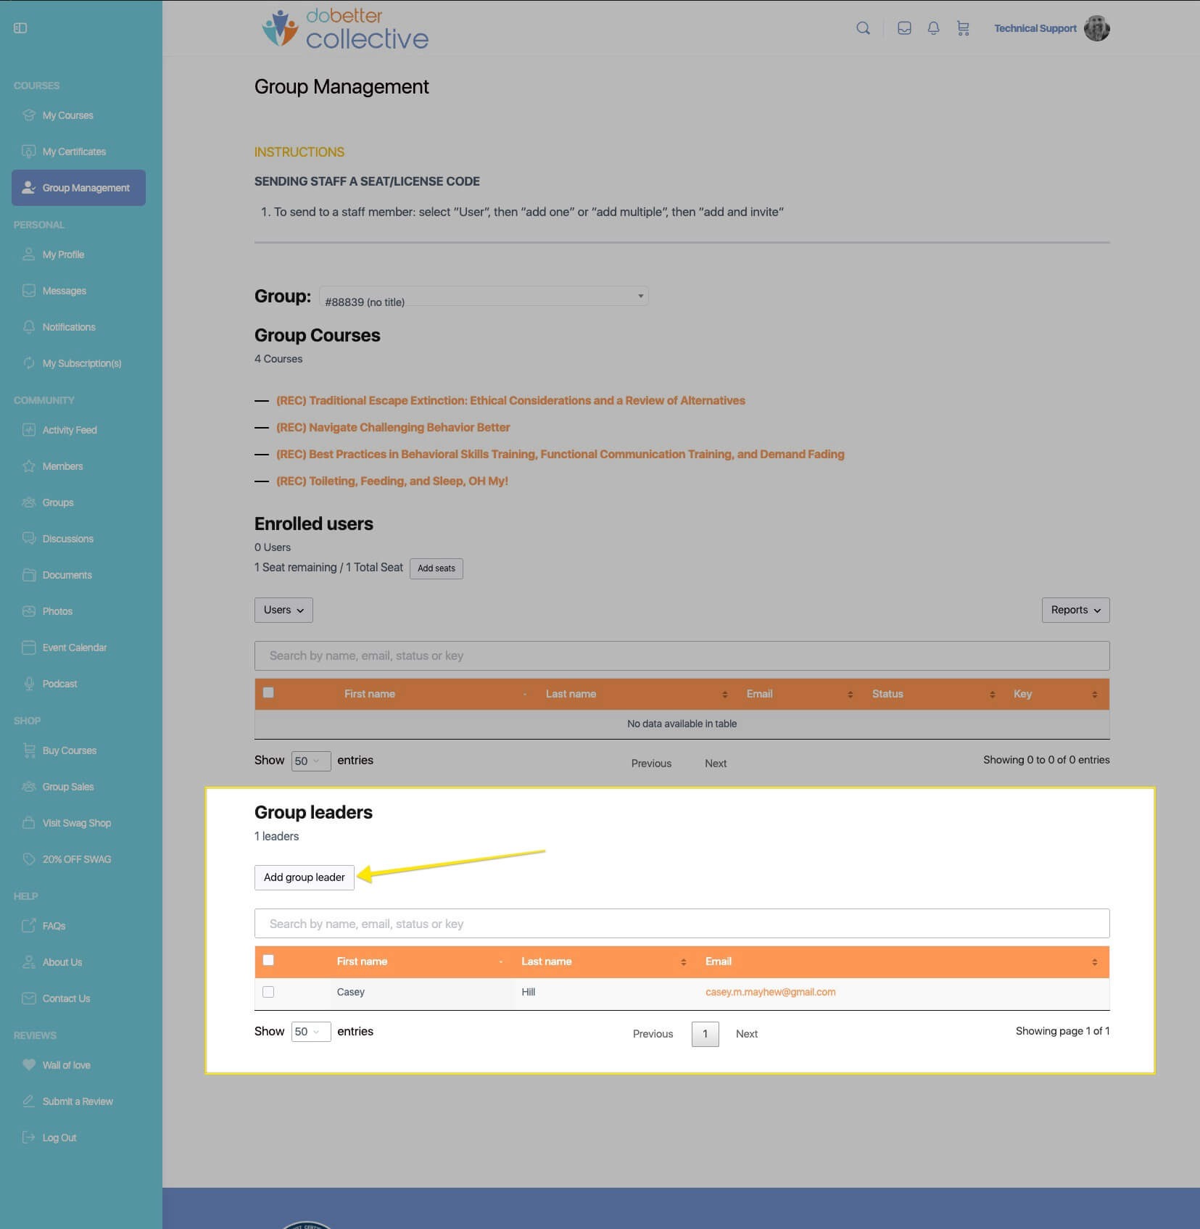Screen dimensions: 1200x1229
Task: Expand the Users dropdown button
Action: (x=284, y=610)
